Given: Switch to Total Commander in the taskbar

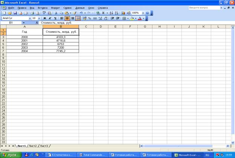Looking at the screenshot, I should 92,155.
